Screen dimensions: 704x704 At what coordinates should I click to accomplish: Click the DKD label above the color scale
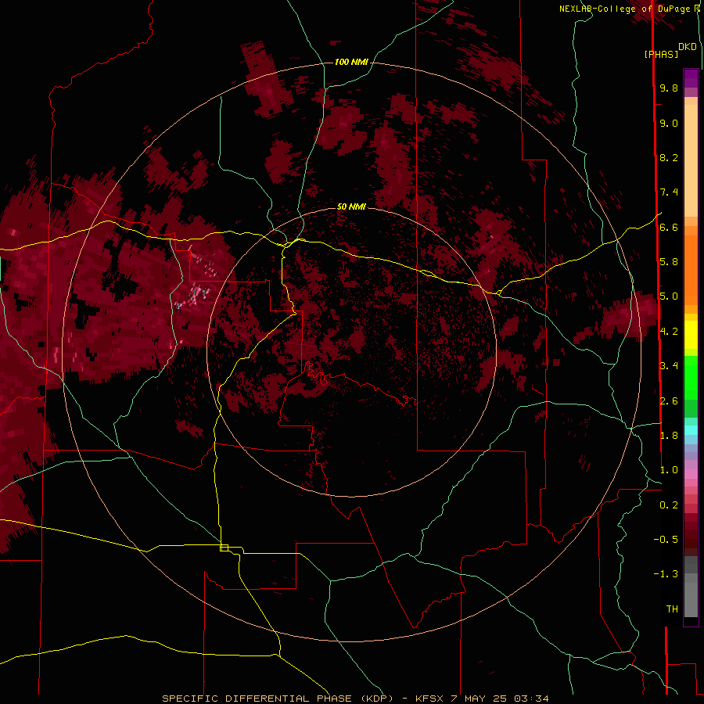point(688,47)
